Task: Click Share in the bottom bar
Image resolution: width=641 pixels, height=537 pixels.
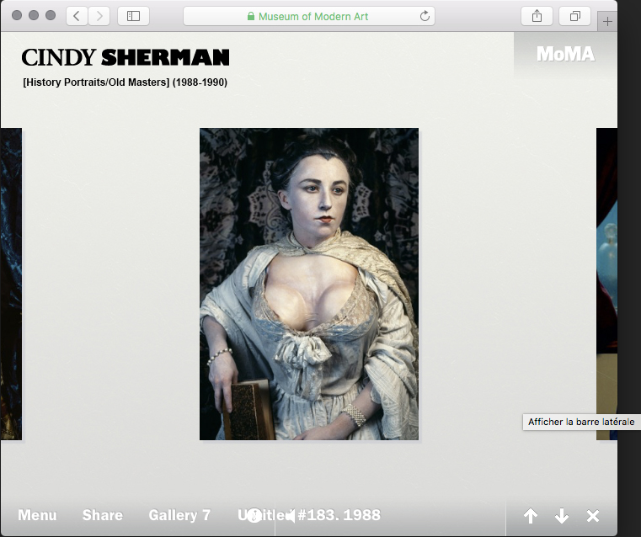Action: [x=102, y=515]
